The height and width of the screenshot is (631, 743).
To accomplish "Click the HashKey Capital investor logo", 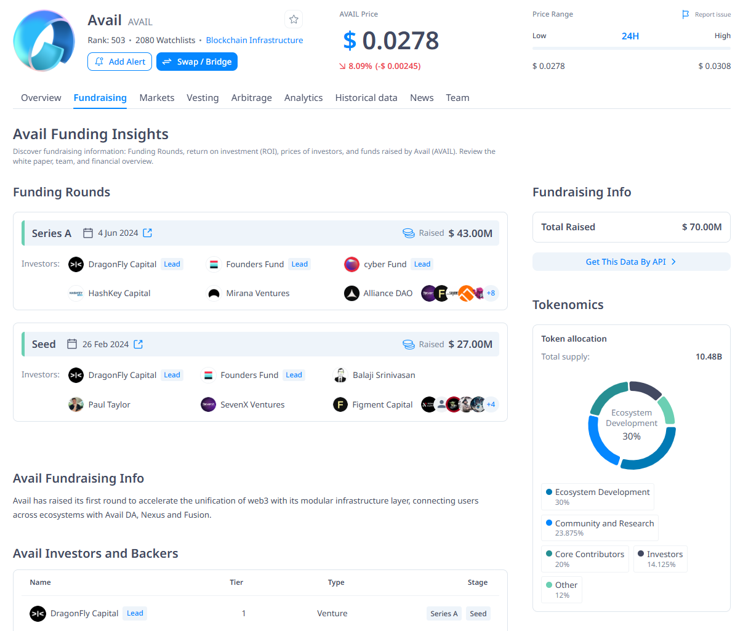I will click(x=76, y=294).
